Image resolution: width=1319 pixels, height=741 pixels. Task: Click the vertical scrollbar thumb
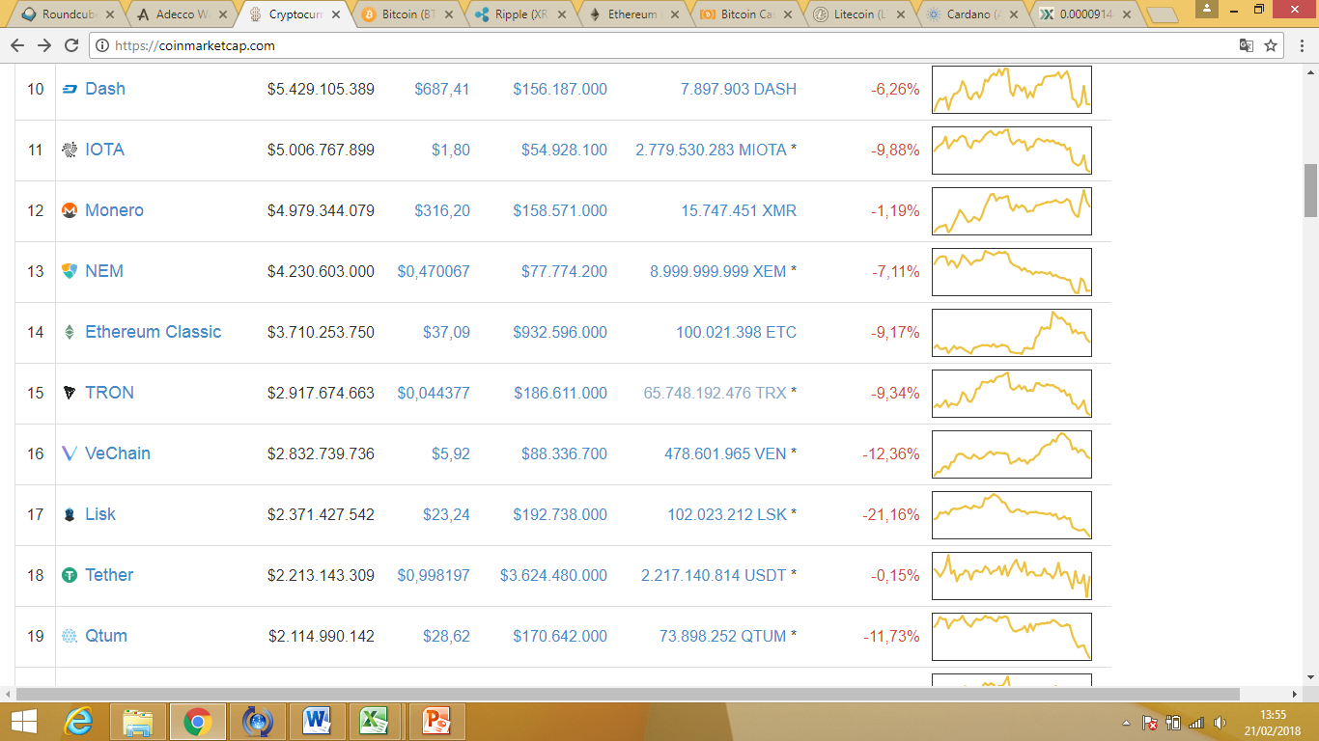click(x=1310, y=190)
